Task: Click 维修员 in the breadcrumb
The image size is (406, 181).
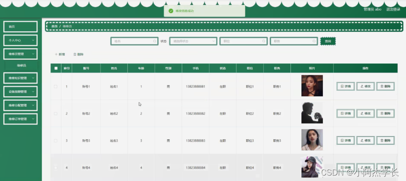Action: (67, 26)
